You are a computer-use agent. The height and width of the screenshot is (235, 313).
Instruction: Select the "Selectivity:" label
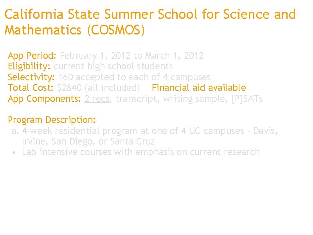(x=32, y=77)
